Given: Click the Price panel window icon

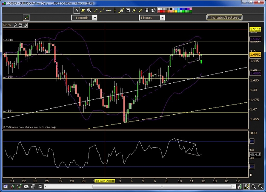Looking at the screenshot, I should (20, 25).
